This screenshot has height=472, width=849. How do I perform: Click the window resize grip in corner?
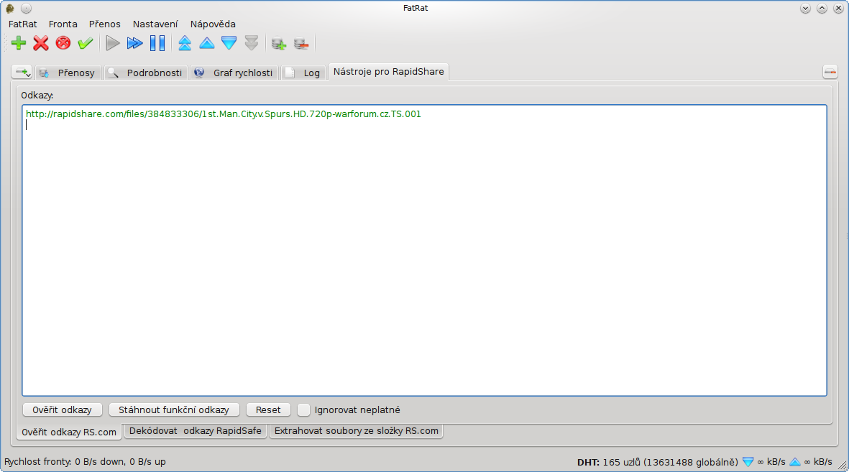[x=843, y=466]
